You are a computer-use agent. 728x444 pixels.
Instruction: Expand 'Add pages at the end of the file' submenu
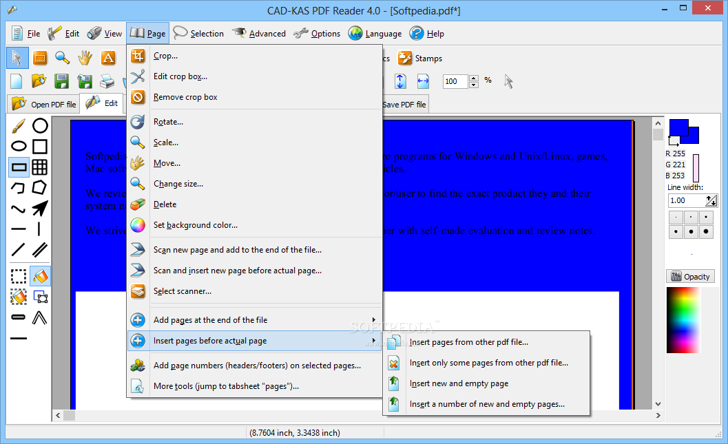(x=254, y=320)
